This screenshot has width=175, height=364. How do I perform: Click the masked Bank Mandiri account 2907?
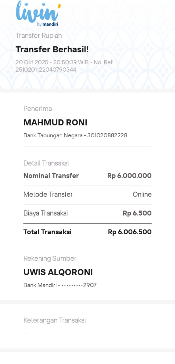click(x=60, y=285)
